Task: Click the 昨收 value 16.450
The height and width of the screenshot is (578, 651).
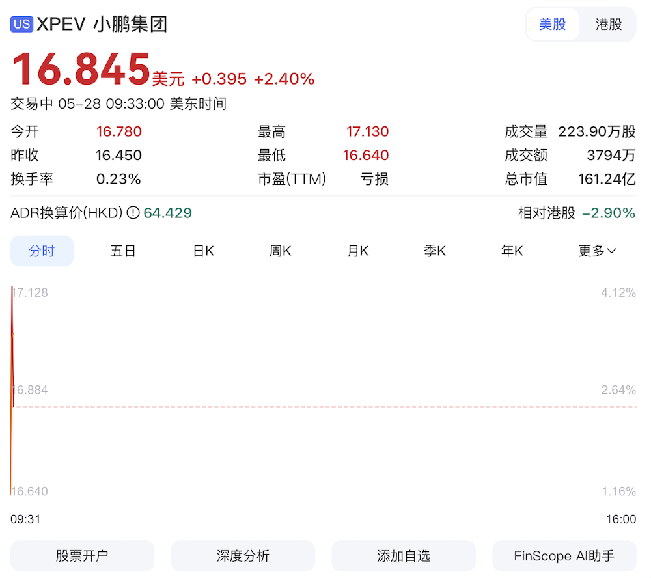Action: (x=118, y=156)
